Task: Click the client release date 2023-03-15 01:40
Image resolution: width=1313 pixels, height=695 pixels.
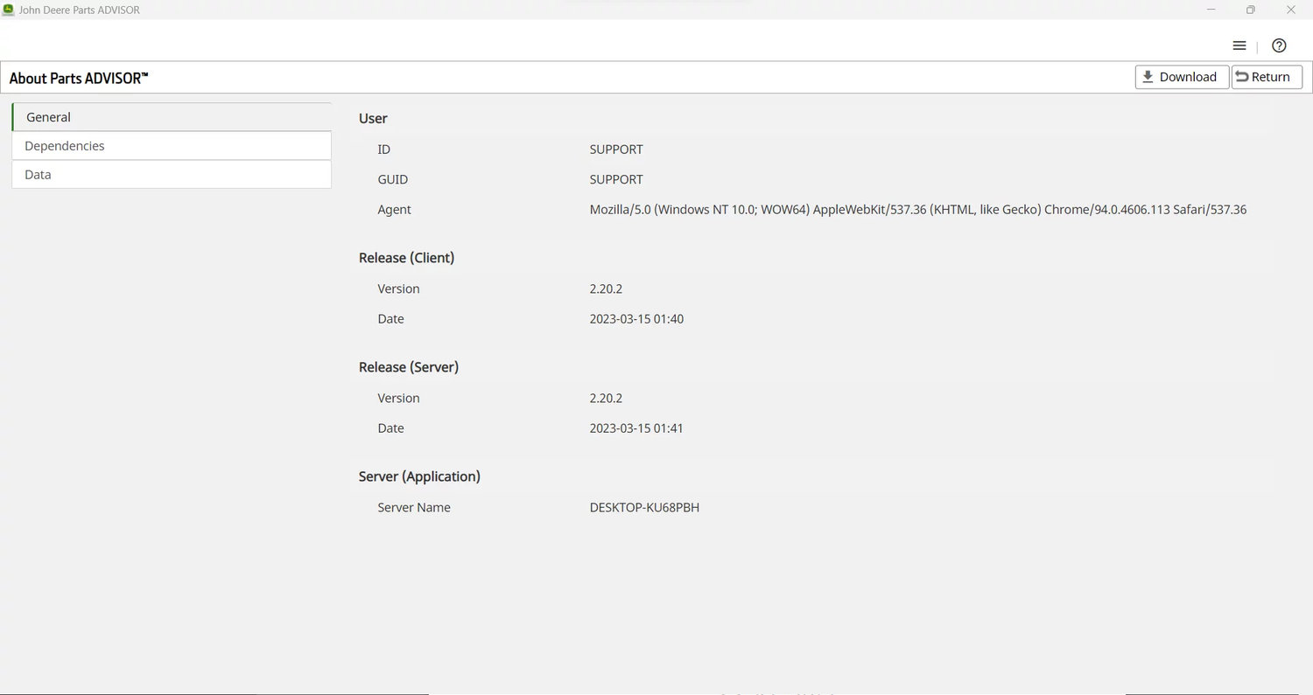Action: 636,320
